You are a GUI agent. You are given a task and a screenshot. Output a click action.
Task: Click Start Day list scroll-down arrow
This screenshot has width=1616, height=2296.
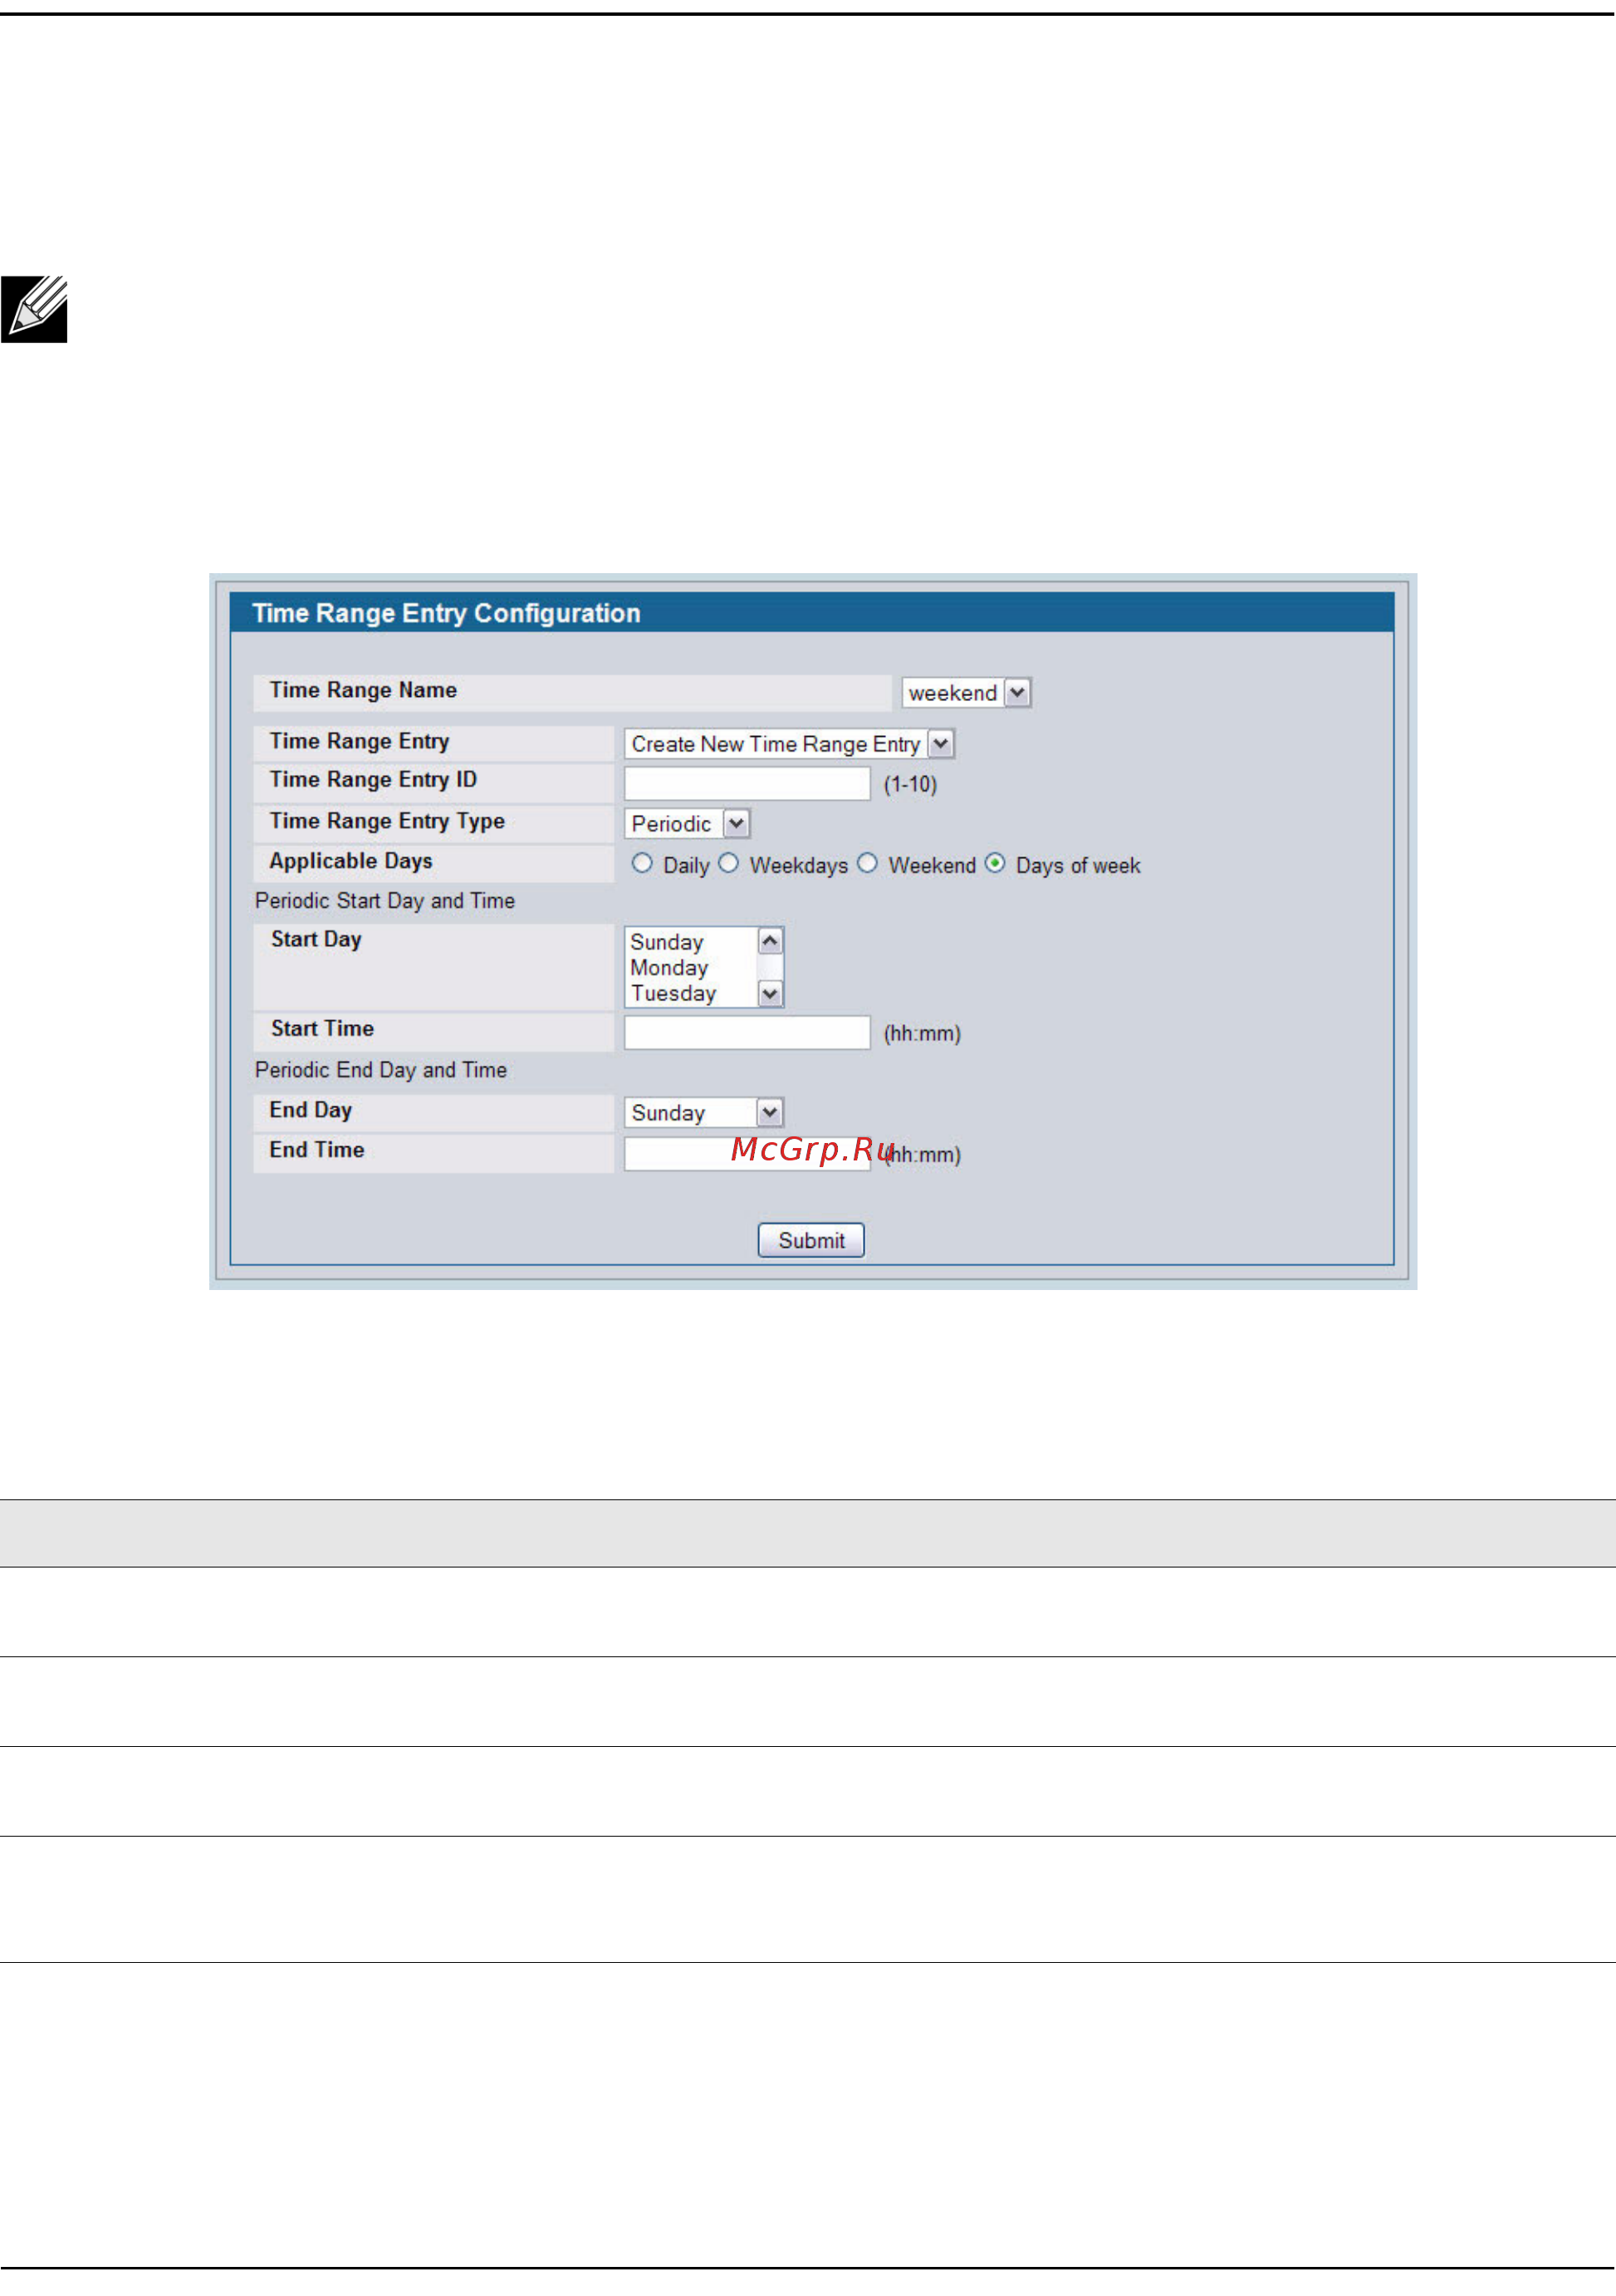770,993
